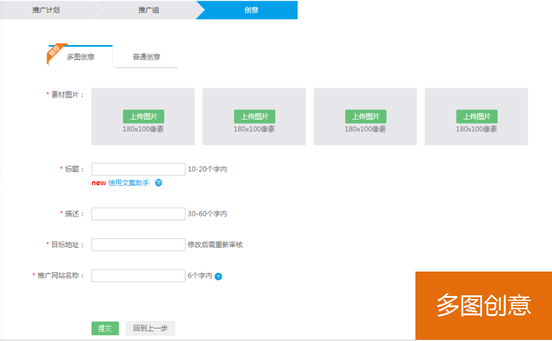The image size is (552, 341).
Task: Focus the 目标地址 input field
Action: (138, 245)
